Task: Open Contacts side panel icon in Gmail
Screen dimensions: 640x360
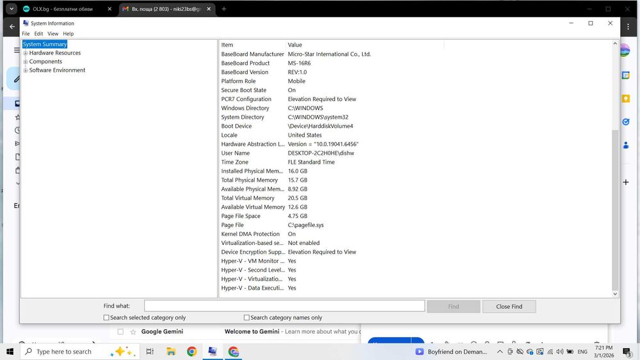Action: tap(626, 145)
